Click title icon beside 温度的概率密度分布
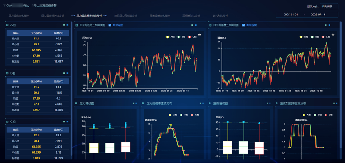 (277, 103)
